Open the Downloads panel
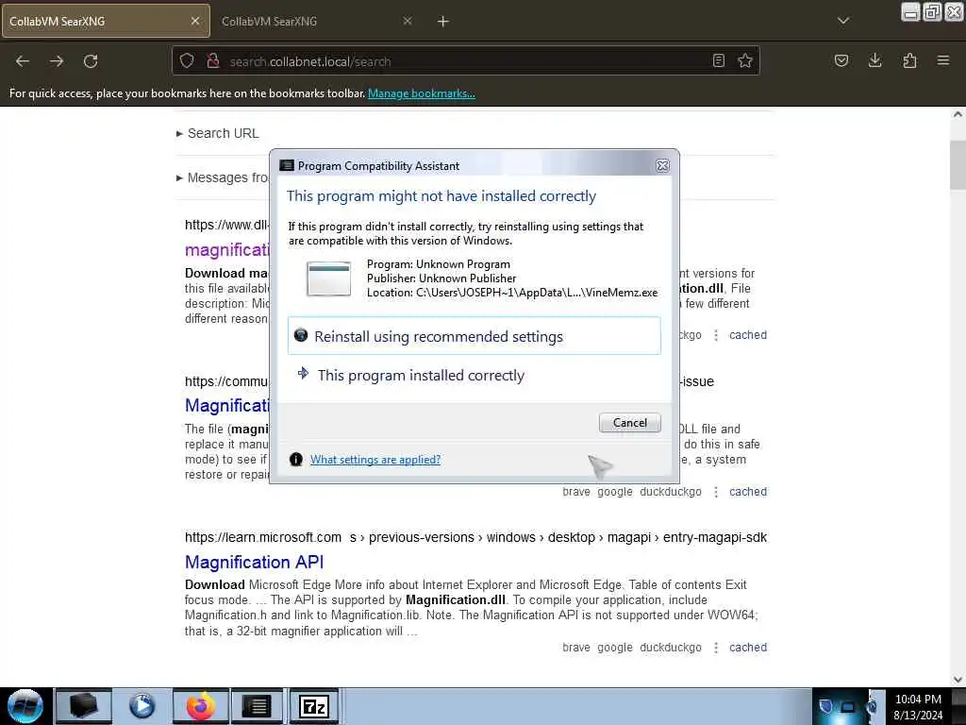Viewport: 966px width, 725px height. coord(874,60)
